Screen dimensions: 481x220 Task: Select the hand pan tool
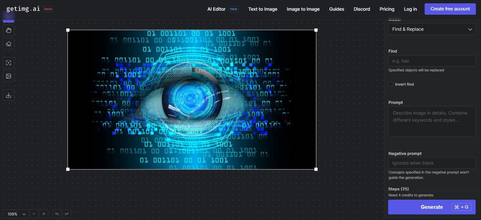(8, 30)
